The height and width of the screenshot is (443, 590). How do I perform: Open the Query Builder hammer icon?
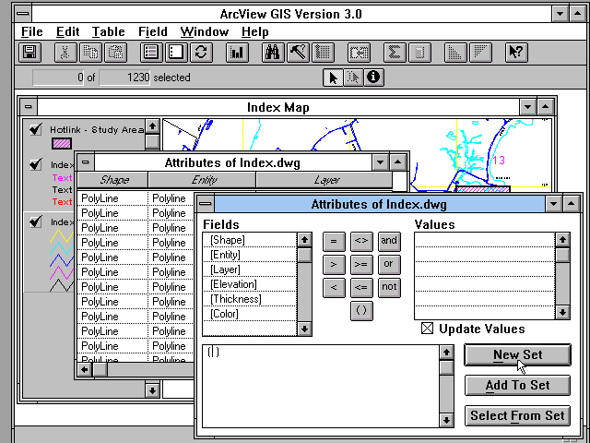click(298, 52)
